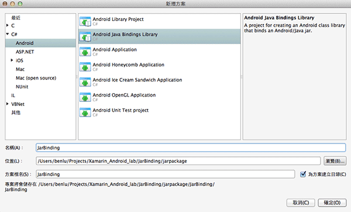Screen dimensions: 351x212
Task: Click the iOS tree label
Action: (19, 60)
